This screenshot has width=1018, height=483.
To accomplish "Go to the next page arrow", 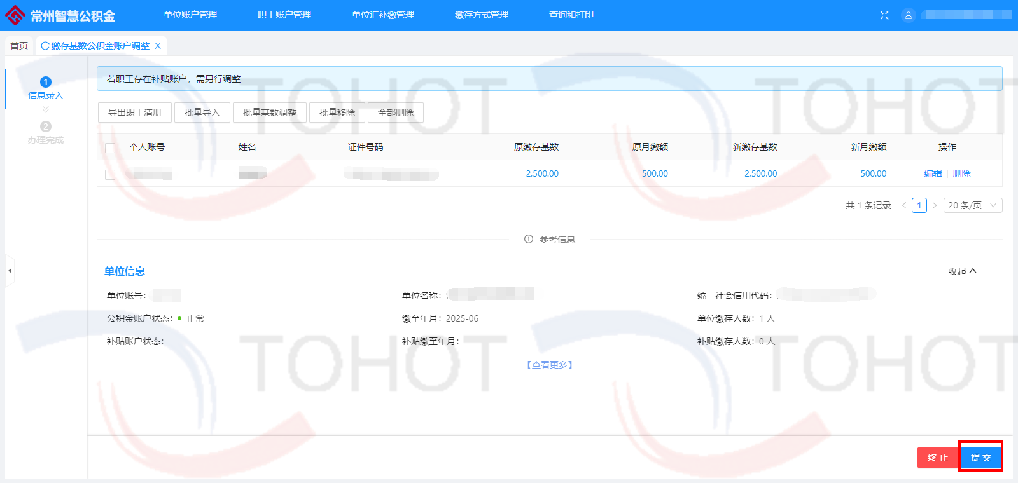I will click(x=934, y=205).
